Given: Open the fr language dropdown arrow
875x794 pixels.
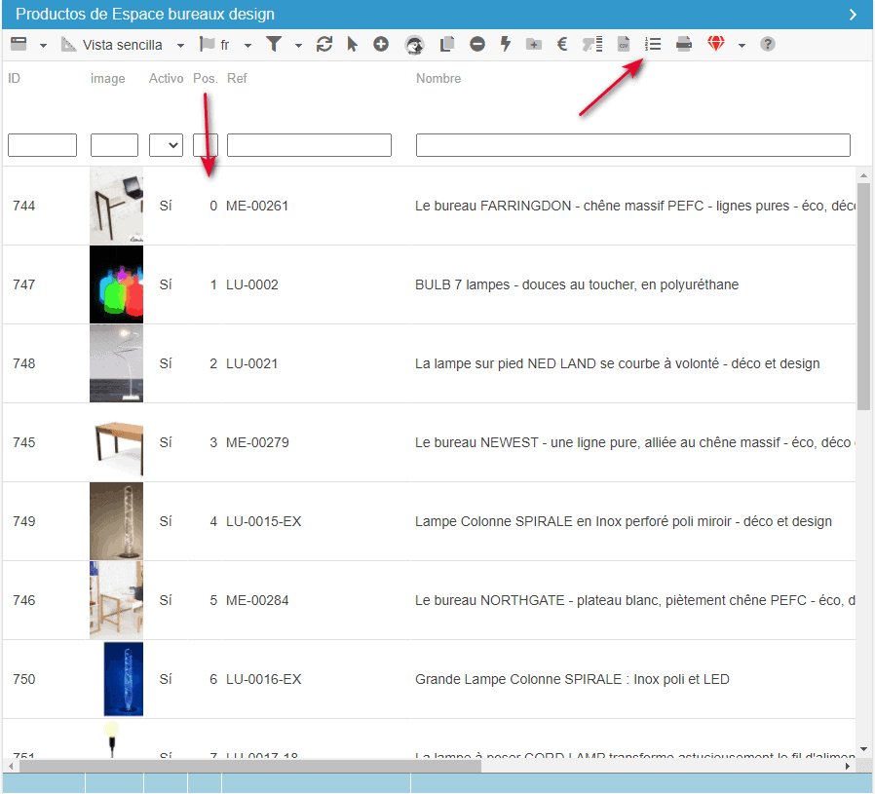Looking at the screenshot, I should pyautogui.click(x=247, y=46).
